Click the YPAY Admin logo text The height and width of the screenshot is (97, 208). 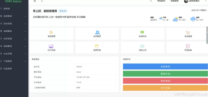coord(13,1)
